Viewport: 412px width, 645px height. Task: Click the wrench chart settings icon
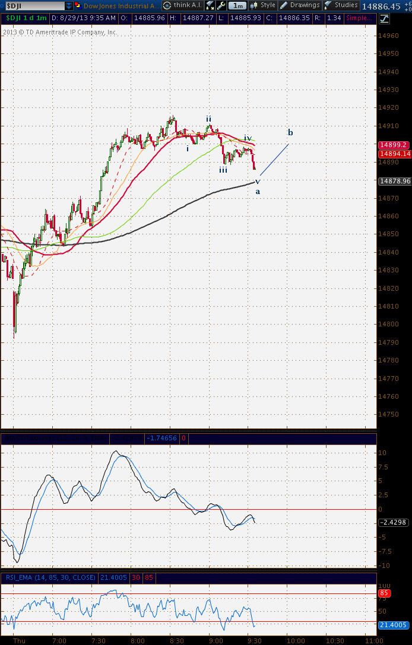[x=221, y=6]
